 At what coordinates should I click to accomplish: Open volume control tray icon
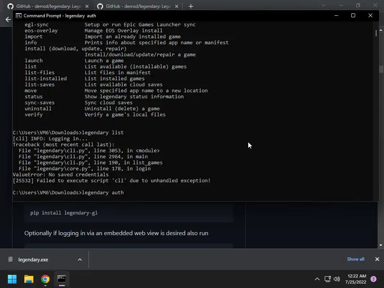(x=337, y=279)
